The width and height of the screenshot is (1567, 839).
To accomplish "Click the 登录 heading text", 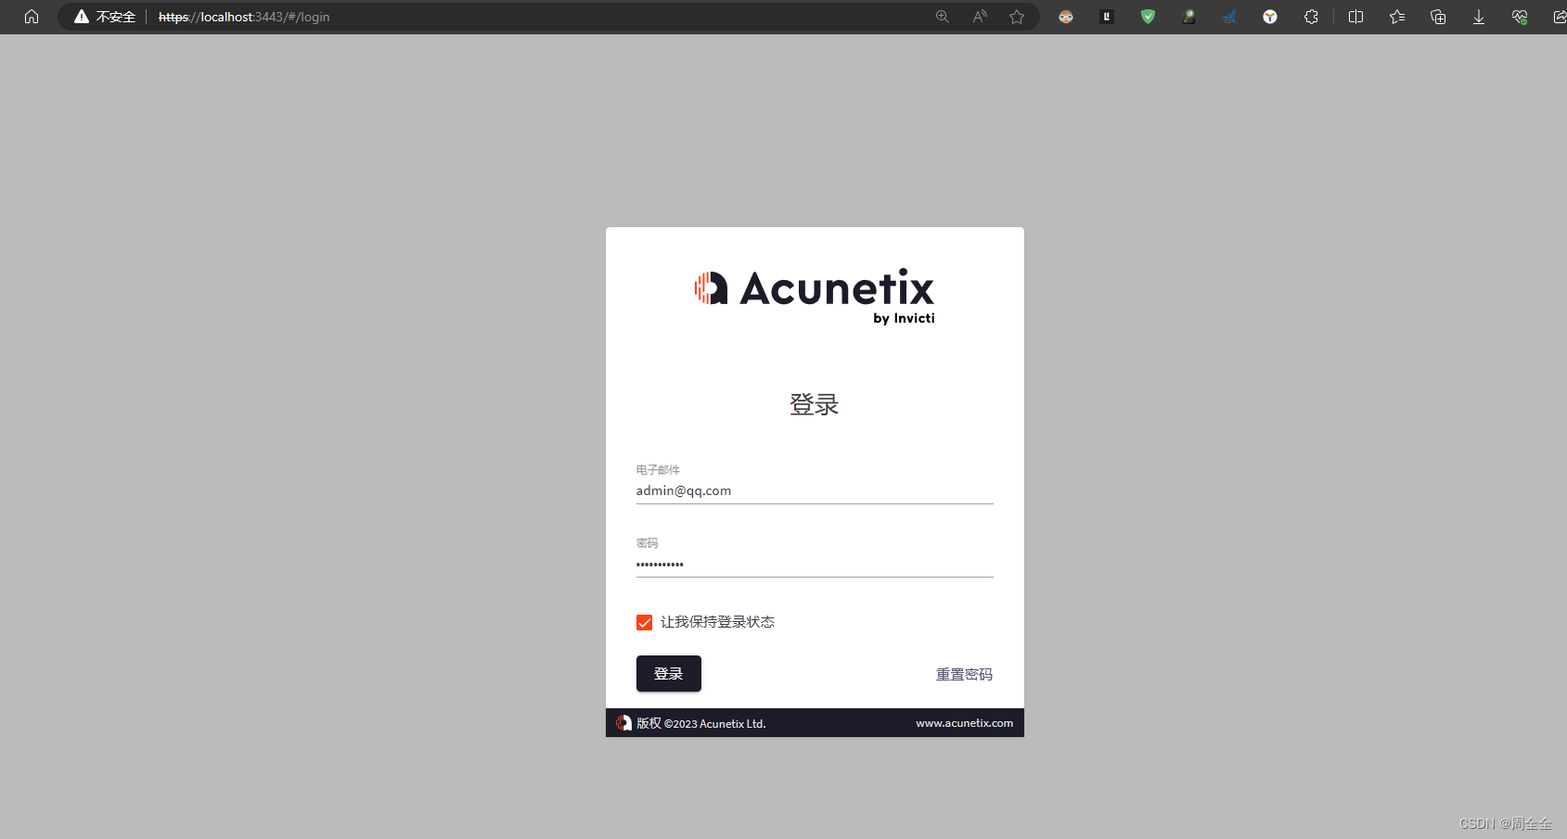I will pyautogui.click(x=814, y=404).
